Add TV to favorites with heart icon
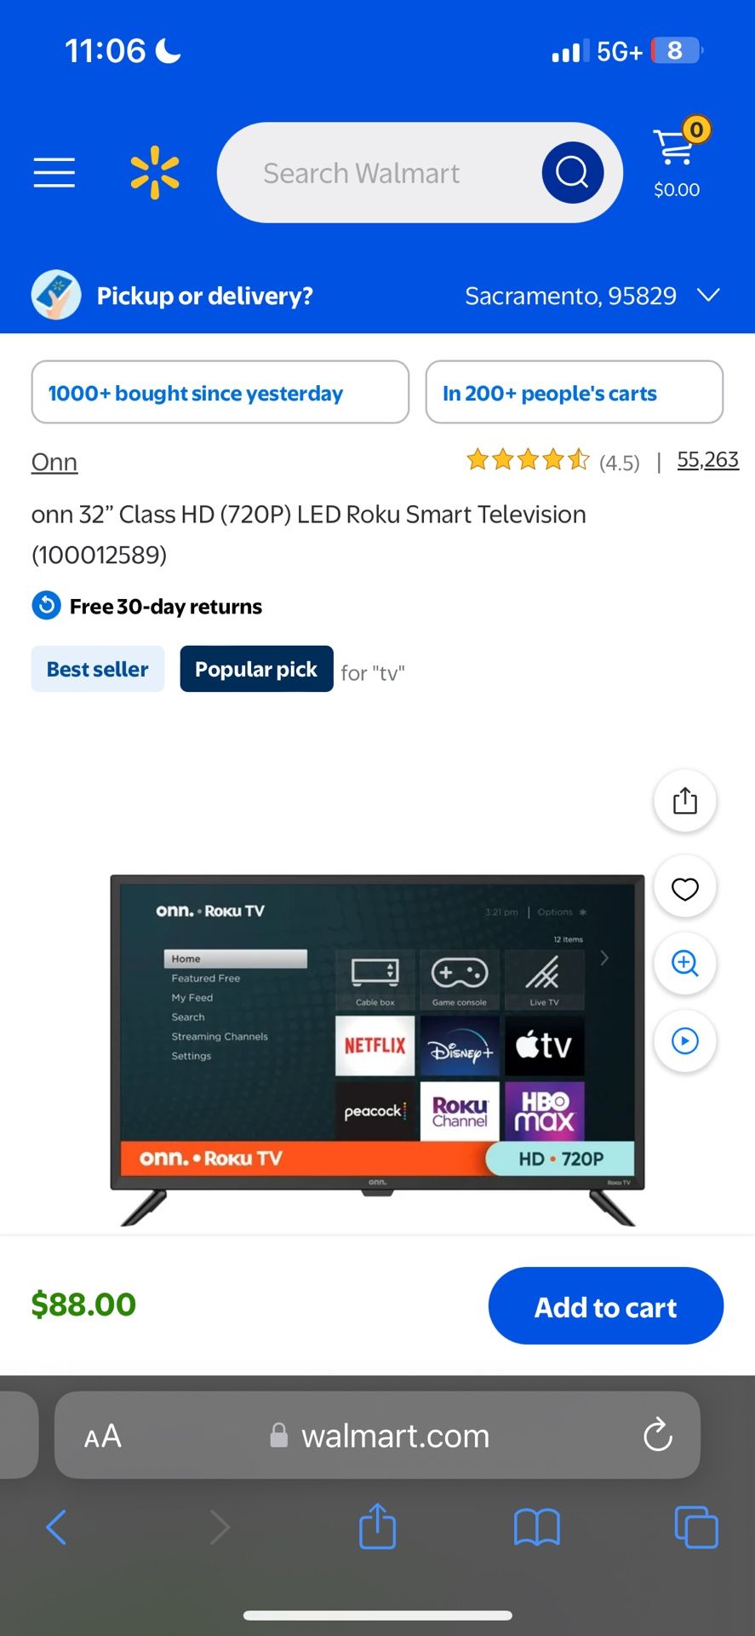The image size is (755, 1636). click(684, 889)
